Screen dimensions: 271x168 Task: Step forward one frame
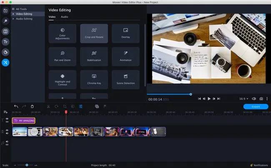click(214, 99)
